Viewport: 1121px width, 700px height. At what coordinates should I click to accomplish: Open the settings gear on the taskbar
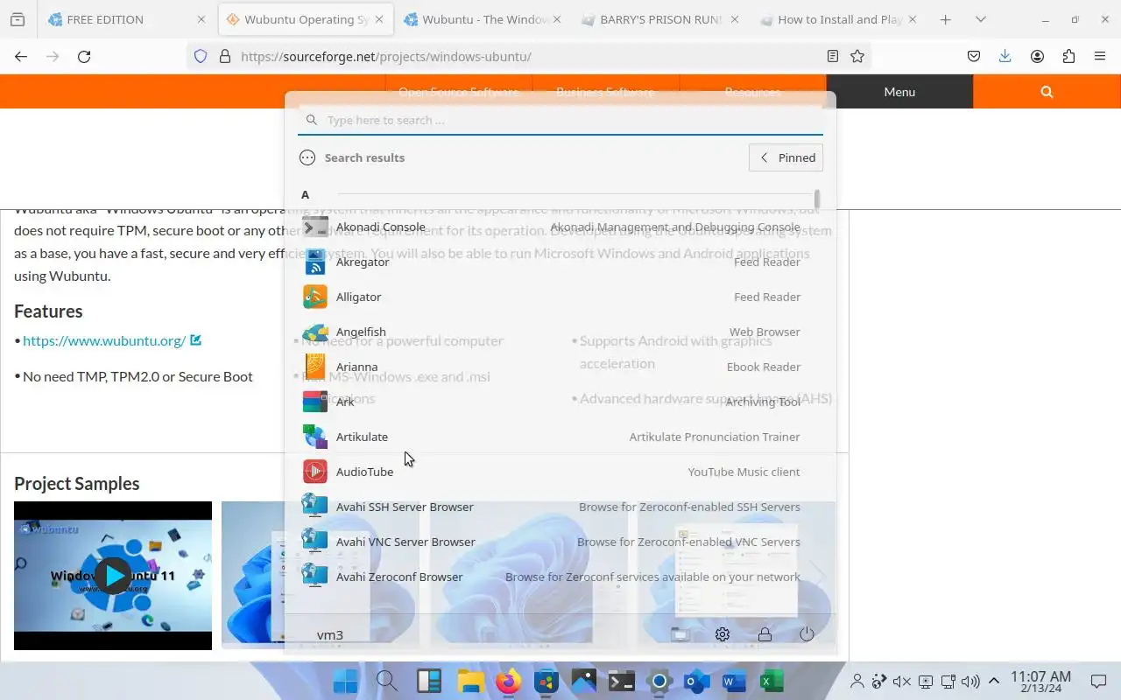[659, 681]
